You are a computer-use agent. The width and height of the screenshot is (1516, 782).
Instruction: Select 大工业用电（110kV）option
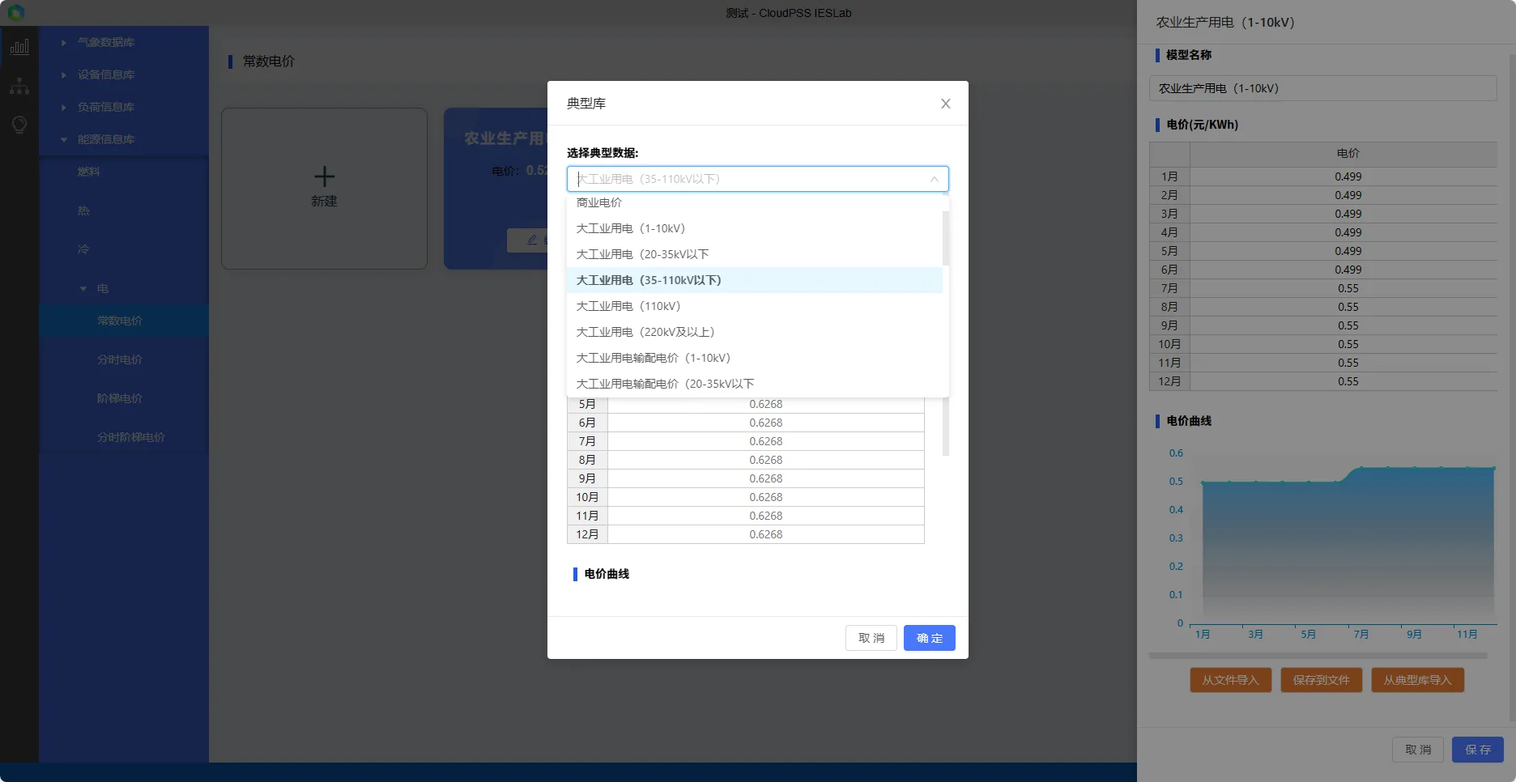click(755, 306)
